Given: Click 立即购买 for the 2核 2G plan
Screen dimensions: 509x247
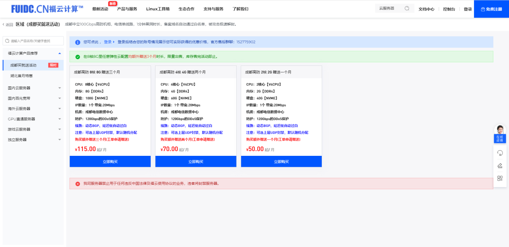Looking at the screenshot, I should point(281,161).
